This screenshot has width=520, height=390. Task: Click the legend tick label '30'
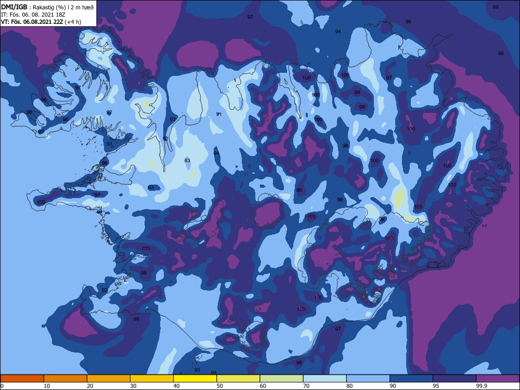pyautogui.click(x=133, y=386)
